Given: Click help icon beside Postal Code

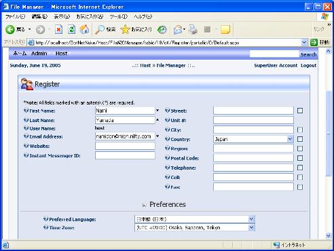Looking at the screenshot, I should point(167,158).
